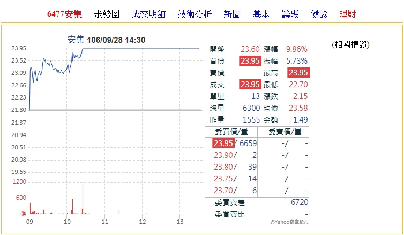Click the highlighted 買價 23.95 value
Image resolution: width=404 pixels, height=235 pixels.
[x=250, y=61]
